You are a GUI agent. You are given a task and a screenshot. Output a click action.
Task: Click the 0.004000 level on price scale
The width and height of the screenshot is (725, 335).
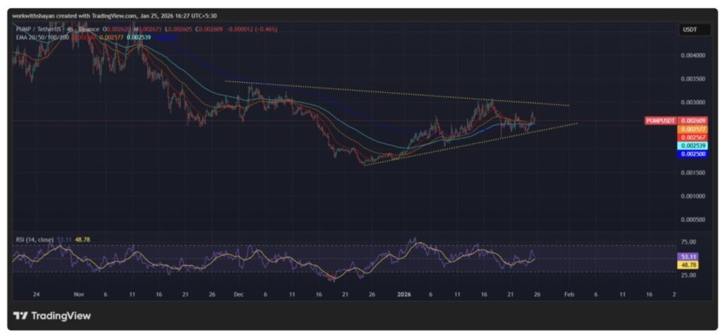coord(692,55)
